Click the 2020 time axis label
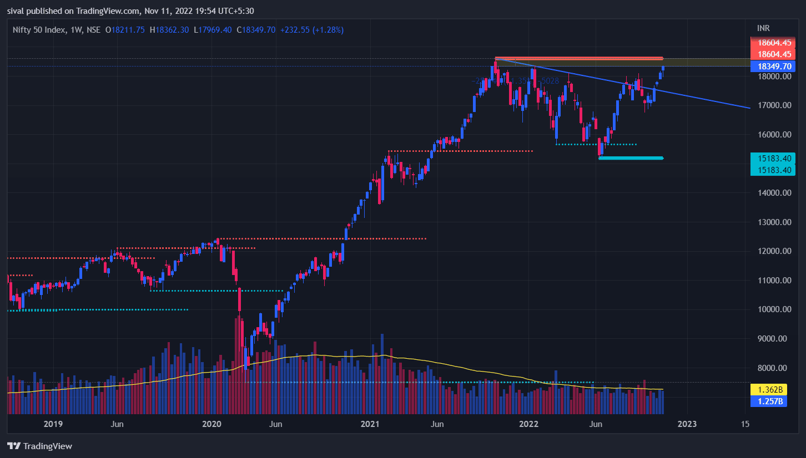The height and width of the screenshot is (458, 806). pos(211,425)
